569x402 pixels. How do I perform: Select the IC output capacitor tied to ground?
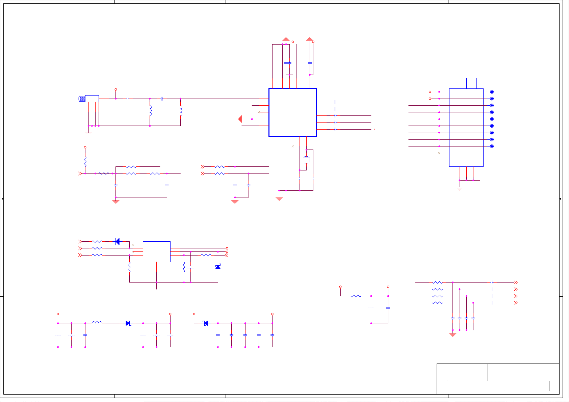(335, 129)
